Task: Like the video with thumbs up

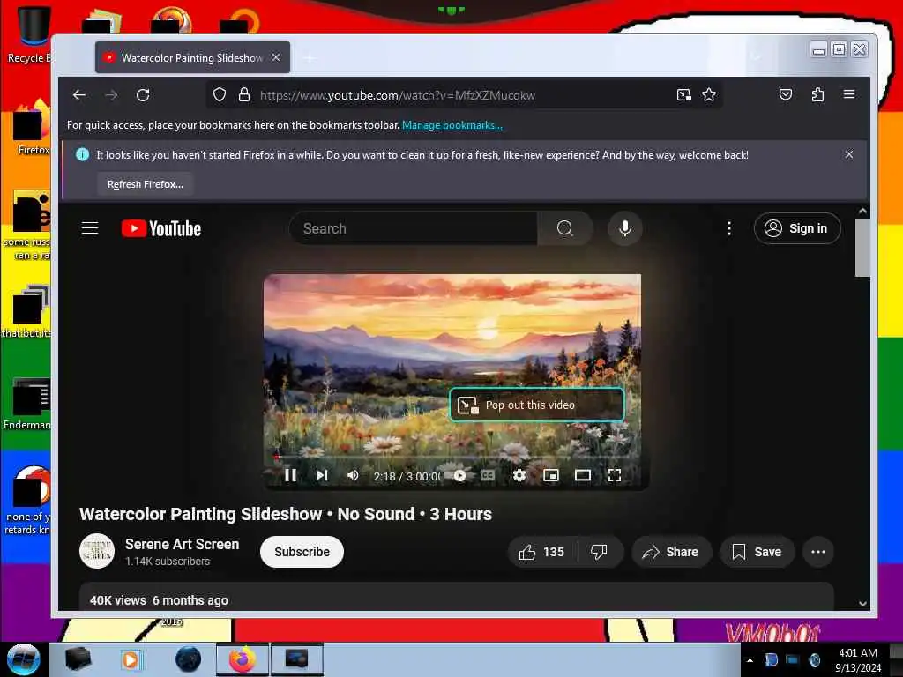Action: coord(541,552)
